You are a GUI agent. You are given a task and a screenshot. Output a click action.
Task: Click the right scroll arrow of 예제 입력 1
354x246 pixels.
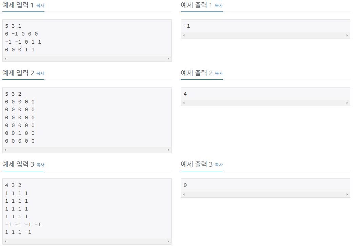click(169, 58)
